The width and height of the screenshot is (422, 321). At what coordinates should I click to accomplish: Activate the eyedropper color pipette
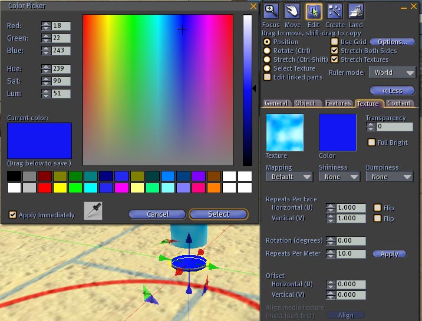93,211
